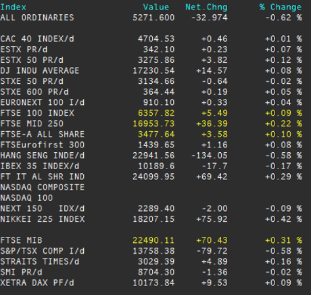
Task: Click the Index column header
Action: click(13, 7)
